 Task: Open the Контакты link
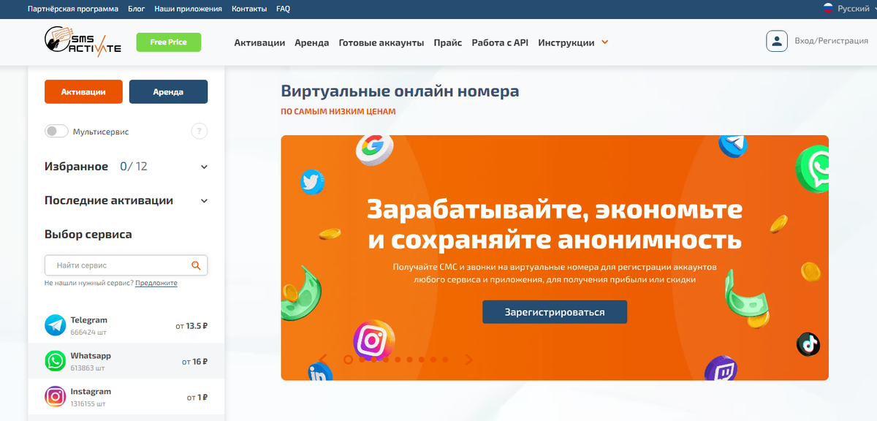coord(248,9)
